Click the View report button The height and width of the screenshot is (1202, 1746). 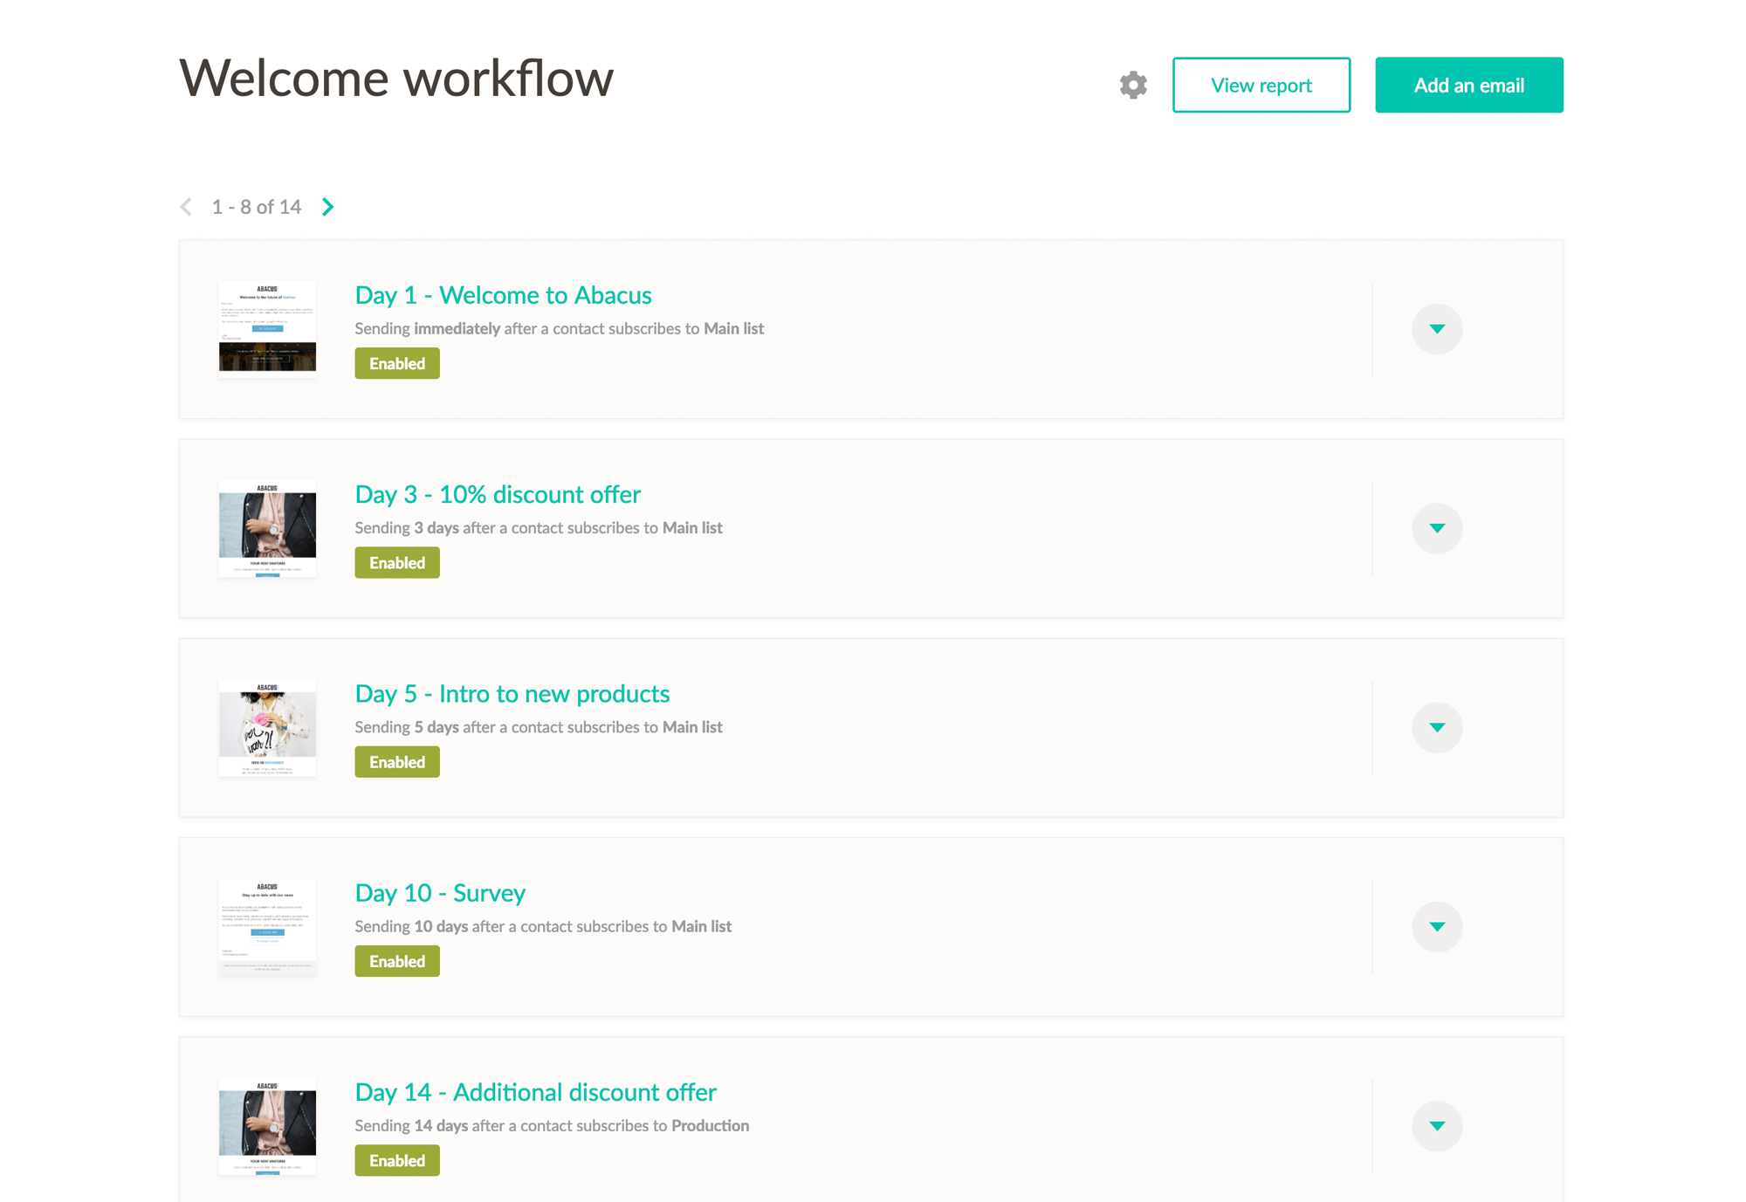1261,85
